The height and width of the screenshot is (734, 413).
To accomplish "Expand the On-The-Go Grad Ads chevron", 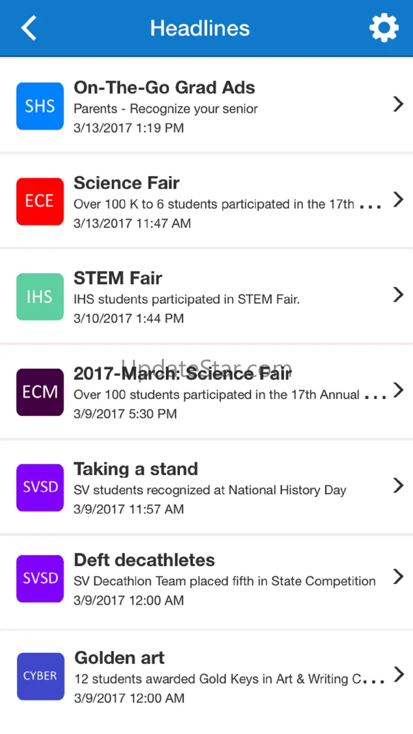I will [398, 104].
